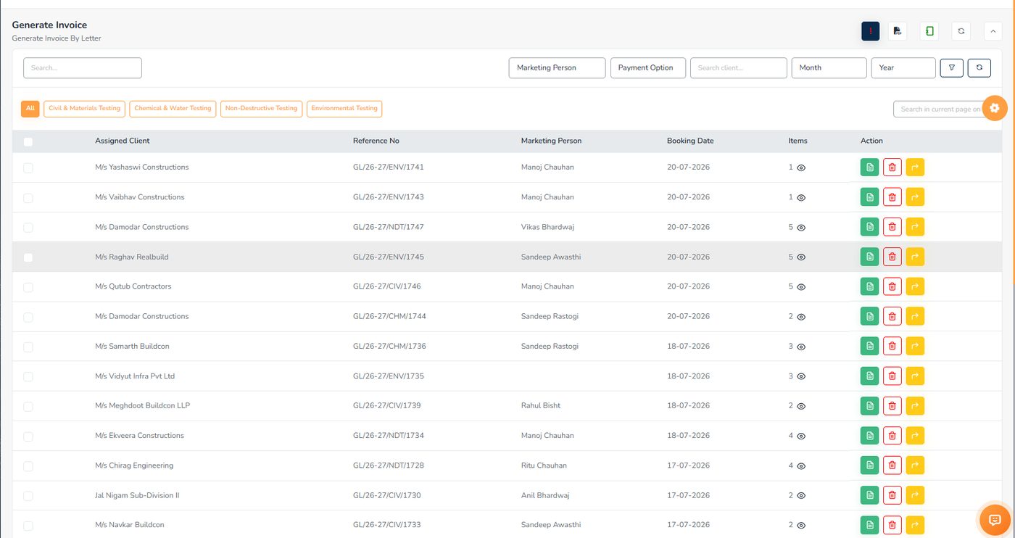Screen dimensions: 1015x538
Task: Generate invoice for M/s Navkar Buildcon
Action: pos(870,525)
